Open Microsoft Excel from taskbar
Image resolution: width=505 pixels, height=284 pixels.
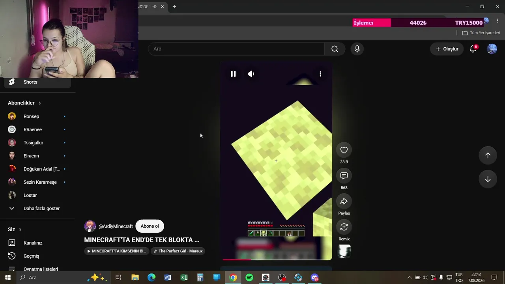[x=184, y=278]
